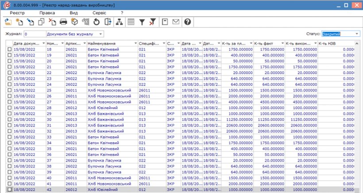The height and width of the screenshot is (193, 363).
Task: Select Хліб Ювілейний in row 28
Action: tap(103, 108)
